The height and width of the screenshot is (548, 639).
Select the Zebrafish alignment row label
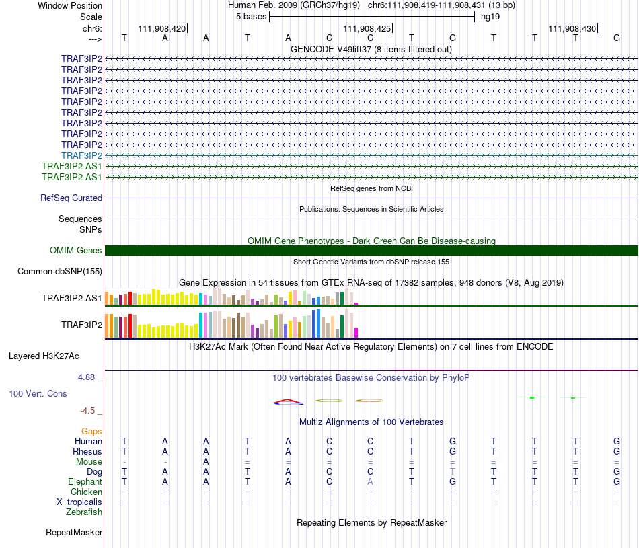tap(84, 512)
